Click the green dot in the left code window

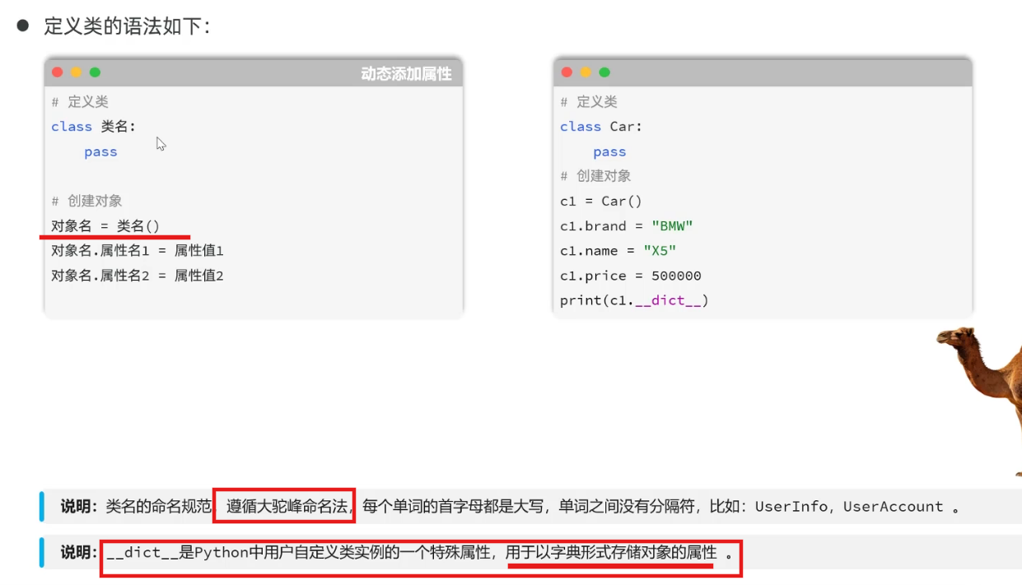pyautogui.click(x=95, y=72)
